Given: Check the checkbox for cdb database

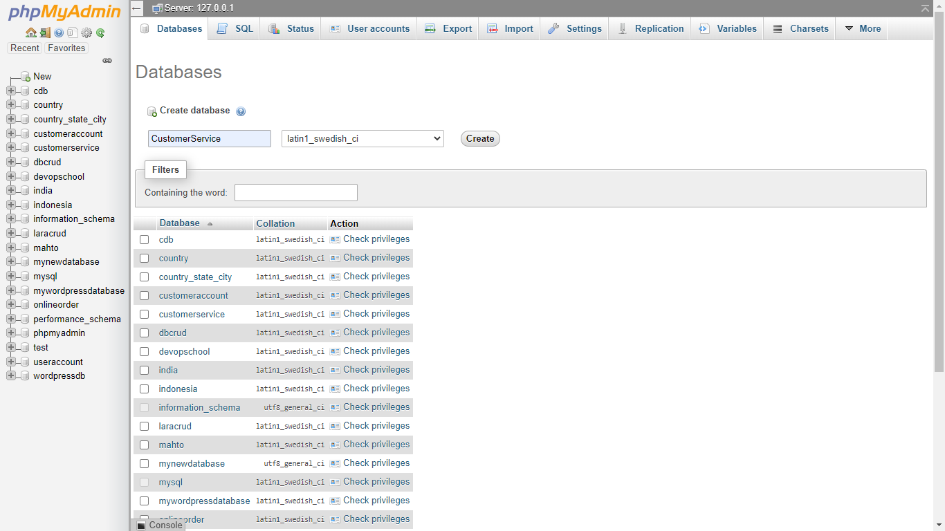Looking at the screenshot, I should pos(145,240).
